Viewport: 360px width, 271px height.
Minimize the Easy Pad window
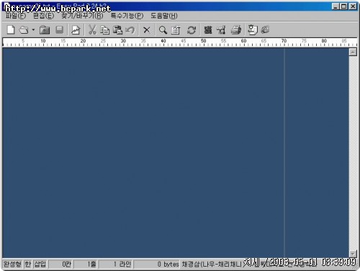pos(336,6)
